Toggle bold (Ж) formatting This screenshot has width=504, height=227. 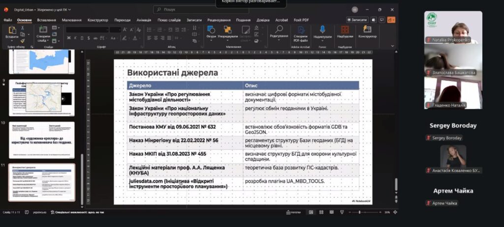click(68, 38)
